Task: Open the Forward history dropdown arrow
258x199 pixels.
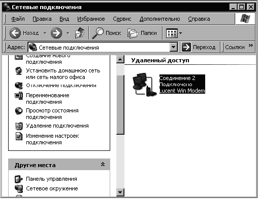Action: pyautogui.click(x=68, y=33)
